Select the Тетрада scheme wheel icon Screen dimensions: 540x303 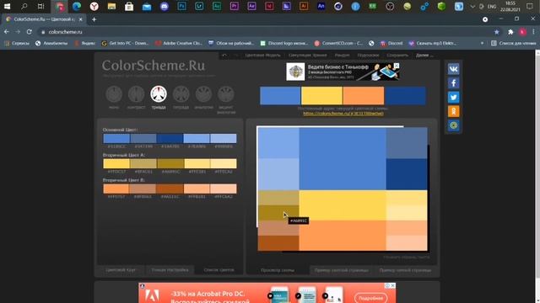[181, 94]
